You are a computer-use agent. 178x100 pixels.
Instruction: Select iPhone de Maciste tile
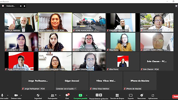[140, 81]
